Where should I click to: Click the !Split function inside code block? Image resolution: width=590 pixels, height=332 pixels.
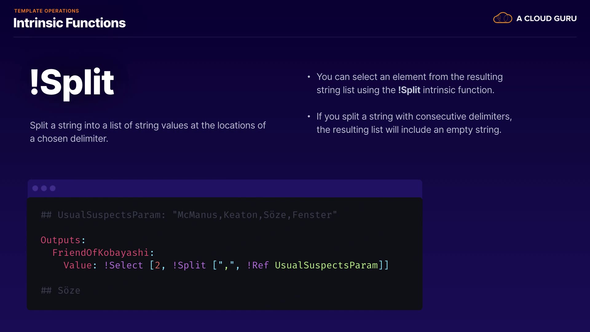pos(189,265)
